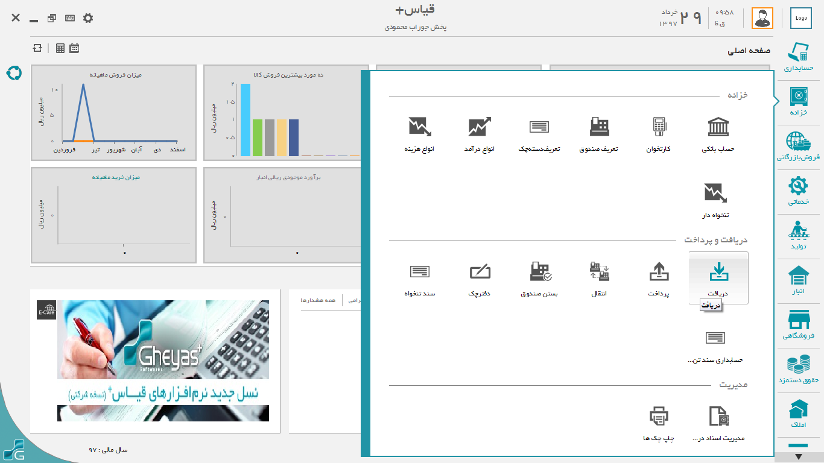This screenshot has height=463, width=824.
Task: Open انواع هزینه expense types icon
Action: tap(420, 134)
